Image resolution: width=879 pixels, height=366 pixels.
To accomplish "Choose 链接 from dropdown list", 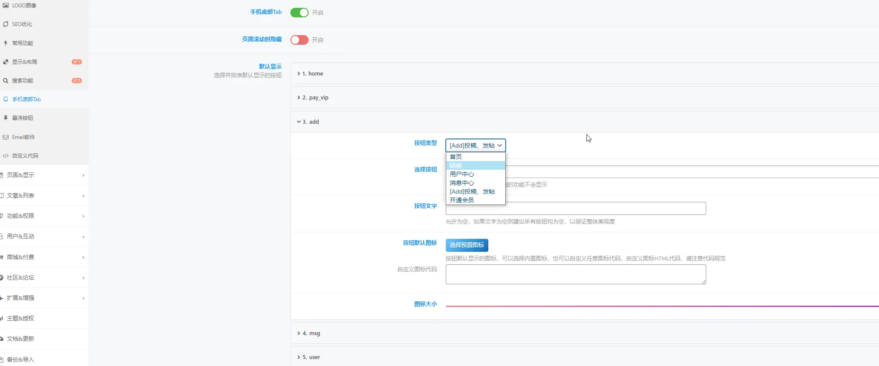I will [x=476, y=165].
